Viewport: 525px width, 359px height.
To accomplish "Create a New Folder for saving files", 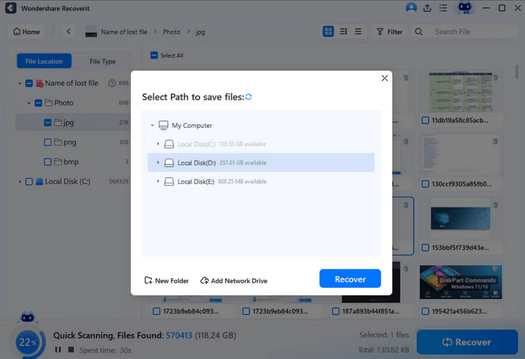I will click(x=166, y=281).
